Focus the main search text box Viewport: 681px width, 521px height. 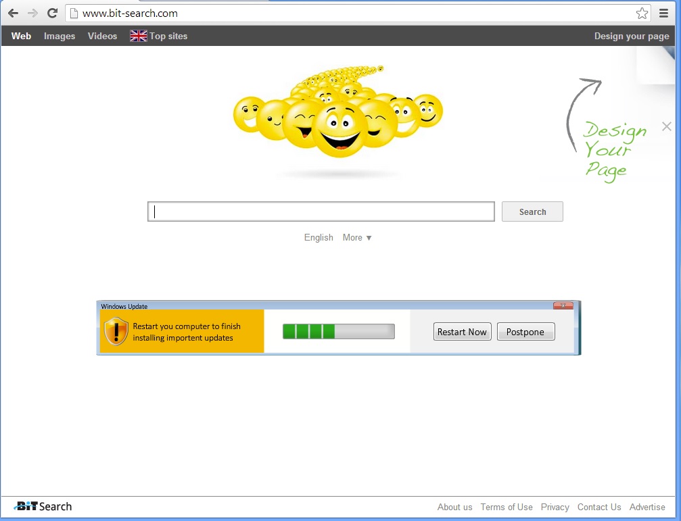click(x=321, y=212)
